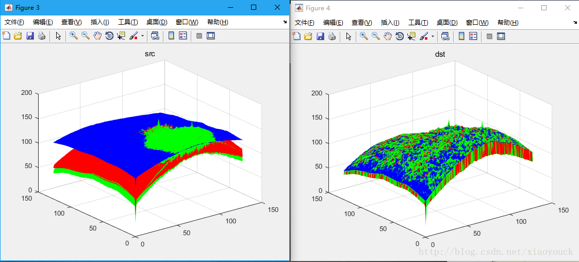The width and height of the screenshot is (579, 262).
Task: Click Link Plot icon in Figure 3
Action: coord(155,36)
